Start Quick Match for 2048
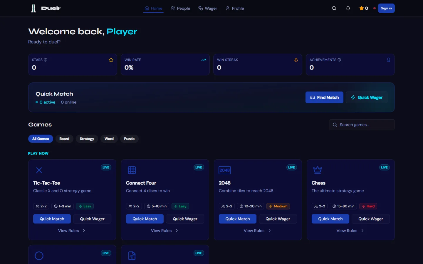This screenshot has height=264, width=423. pos(238,219)
